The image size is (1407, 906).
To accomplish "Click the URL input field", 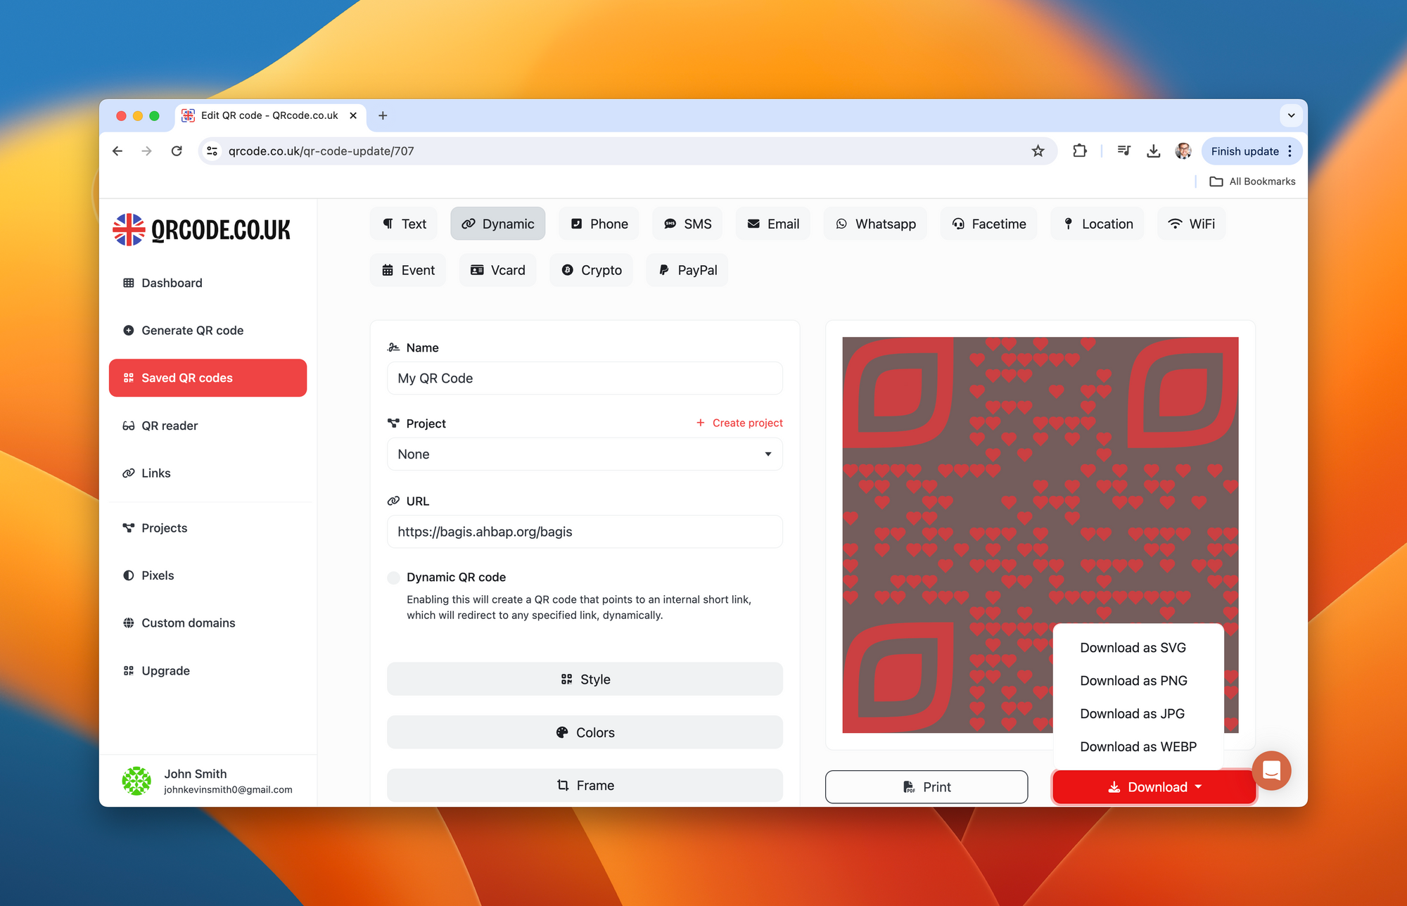I will [x=585, y=531].
